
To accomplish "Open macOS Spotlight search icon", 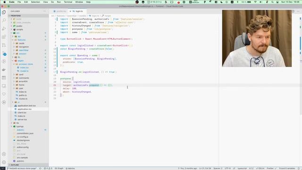I will click(272, 2).
